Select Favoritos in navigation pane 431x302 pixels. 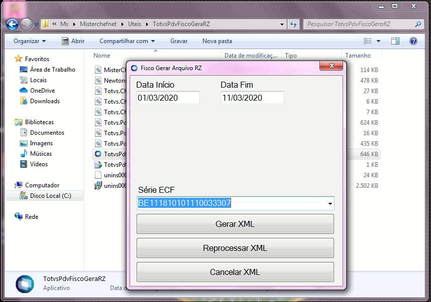(x=37, y=59)
